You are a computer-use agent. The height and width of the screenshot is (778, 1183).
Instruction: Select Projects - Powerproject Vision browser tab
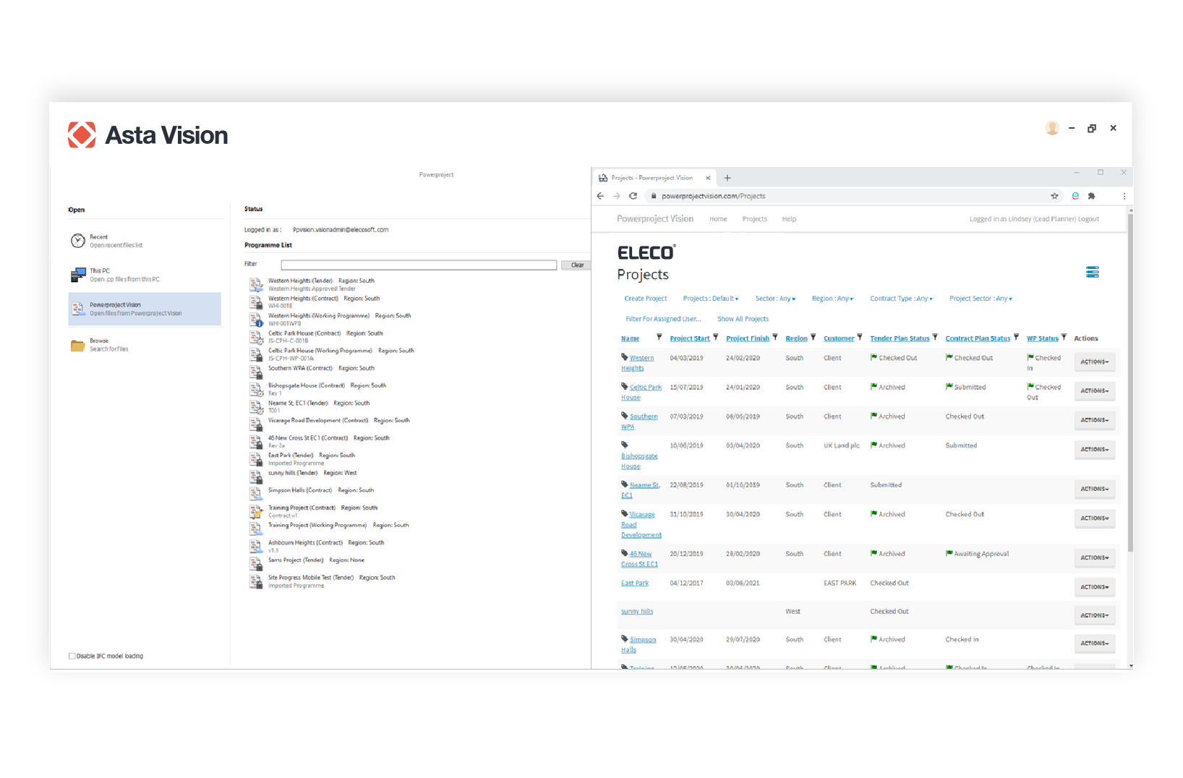[654, 178]
